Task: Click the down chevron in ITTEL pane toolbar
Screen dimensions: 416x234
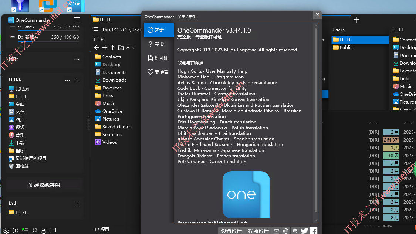Action: 134,48
